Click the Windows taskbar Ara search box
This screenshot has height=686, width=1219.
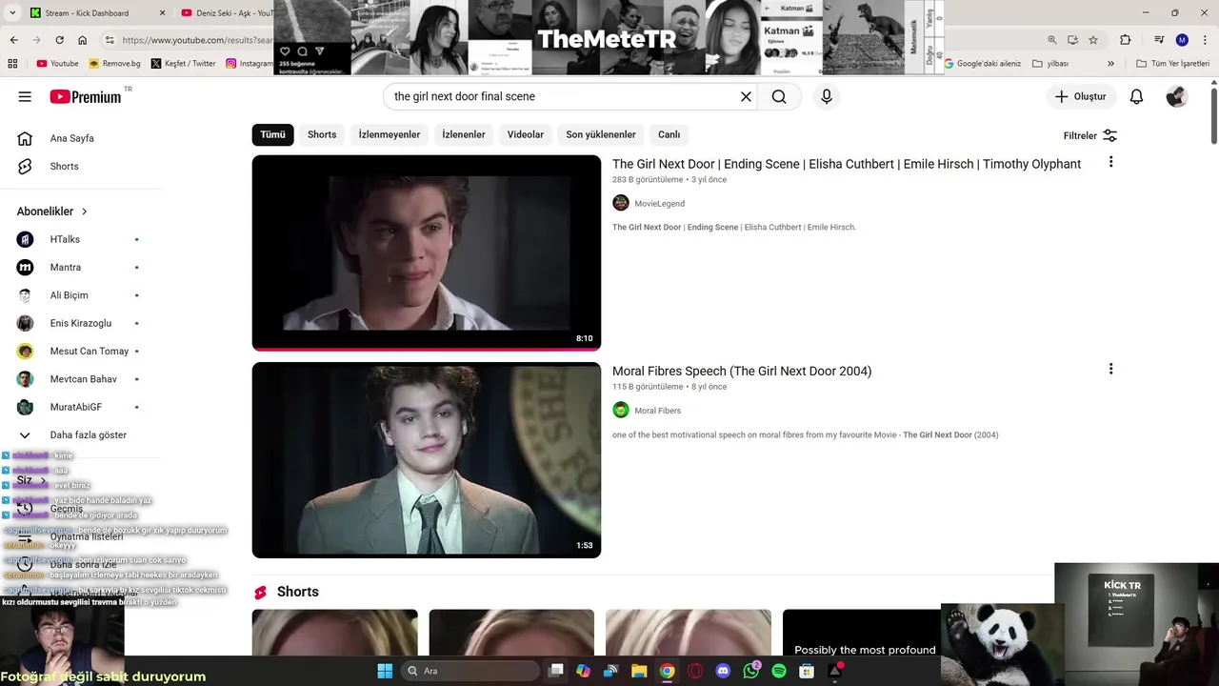click(470, 671)
